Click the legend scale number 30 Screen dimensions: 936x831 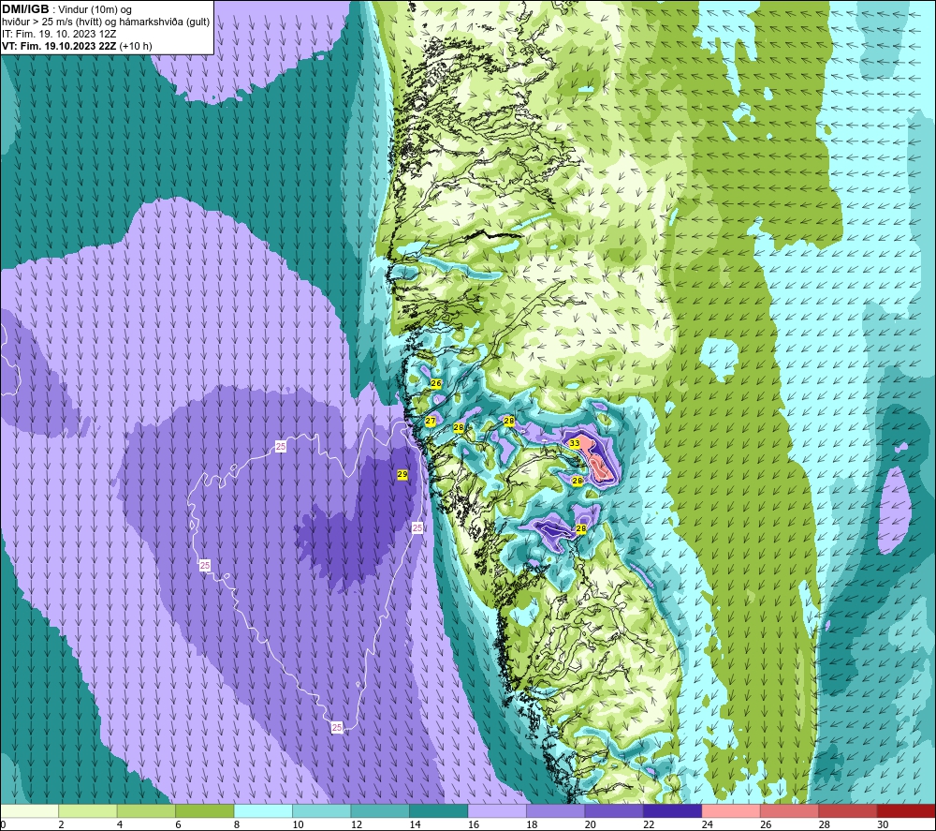[884, 824]
